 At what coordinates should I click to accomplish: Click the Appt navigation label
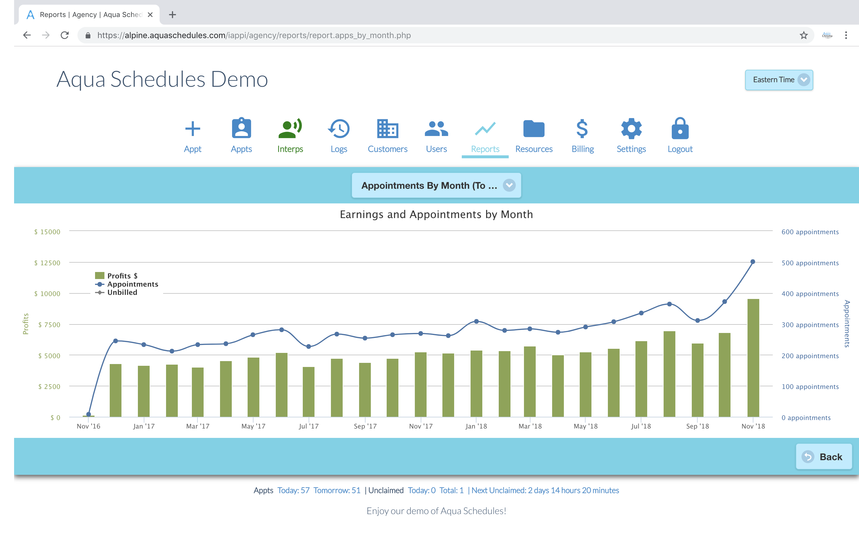(193, 149)
